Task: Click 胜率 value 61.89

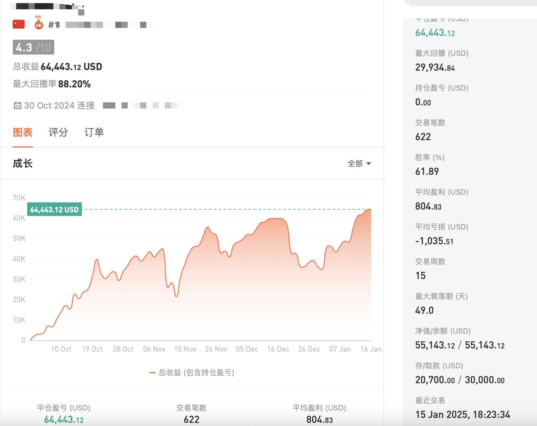Action: pos(427,171)
